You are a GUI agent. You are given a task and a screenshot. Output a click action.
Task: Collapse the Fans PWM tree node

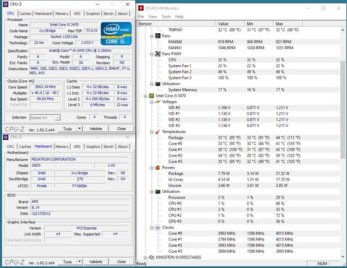pyautogui.click(x=152, y=54)
